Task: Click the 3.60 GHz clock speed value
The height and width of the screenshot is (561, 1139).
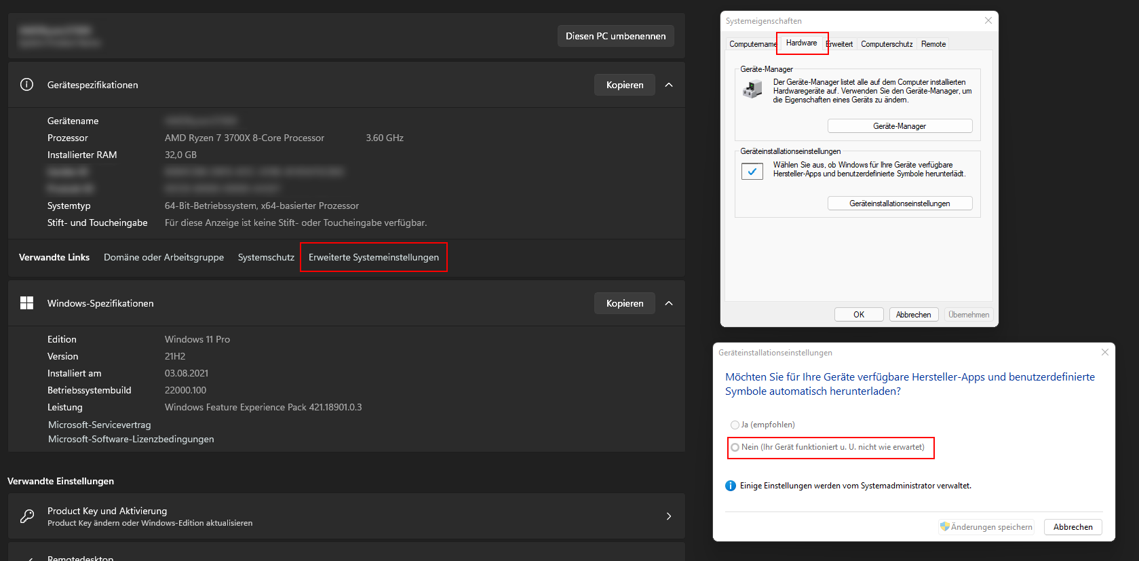Action: click(x=385, y=138)
